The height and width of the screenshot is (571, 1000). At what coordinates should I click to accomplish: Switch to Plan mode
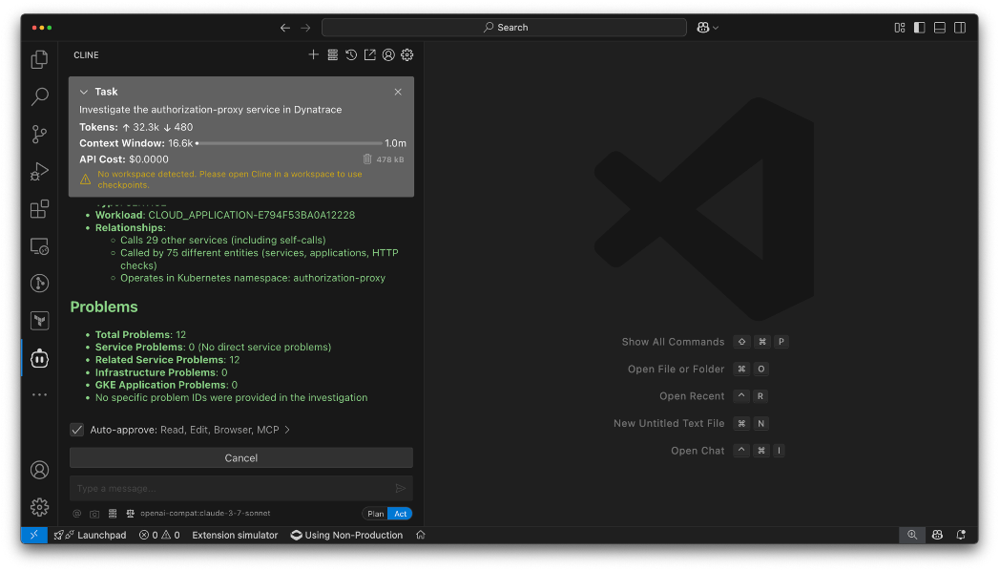375,514
